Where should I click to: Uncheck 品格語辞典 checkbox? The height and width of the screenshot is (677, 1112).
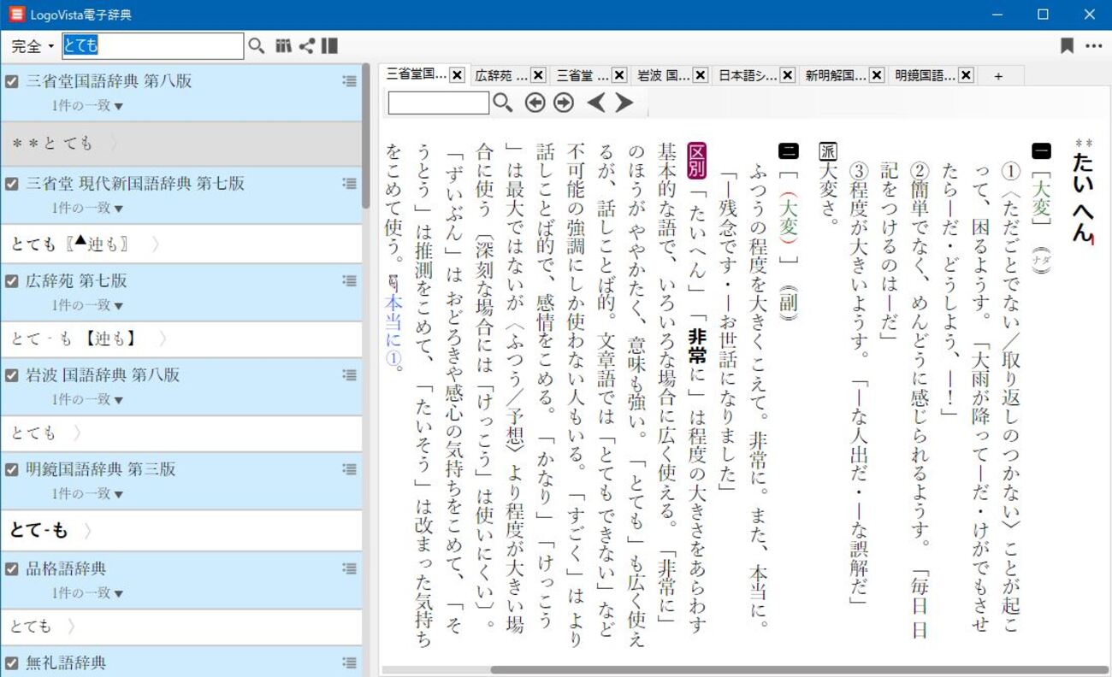coord(12,568)
